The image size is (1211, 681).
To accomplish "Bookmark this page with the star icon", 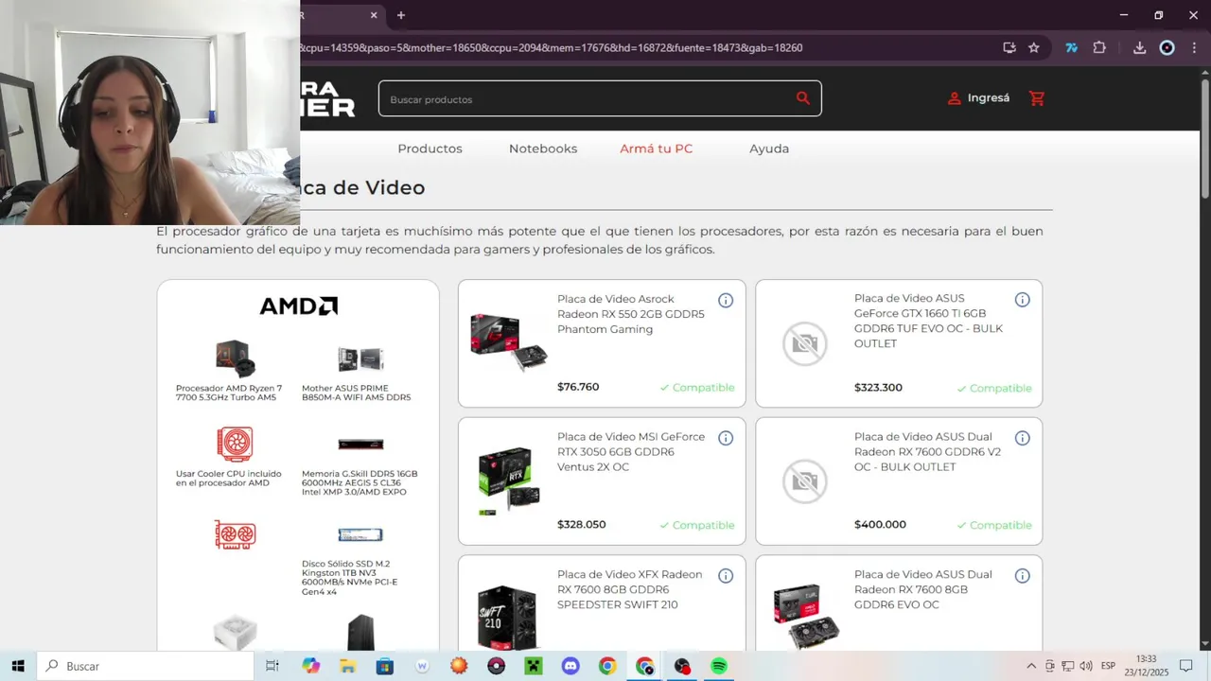I will (x=1034, y=47).
